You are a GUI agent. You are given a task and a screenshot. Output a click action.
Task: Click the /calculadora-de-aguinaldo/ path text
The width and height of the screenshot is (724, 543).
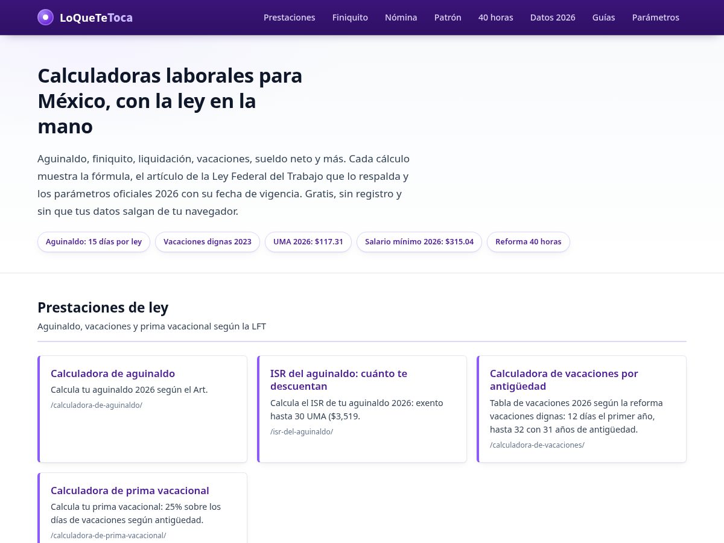(x=97, y=405)
